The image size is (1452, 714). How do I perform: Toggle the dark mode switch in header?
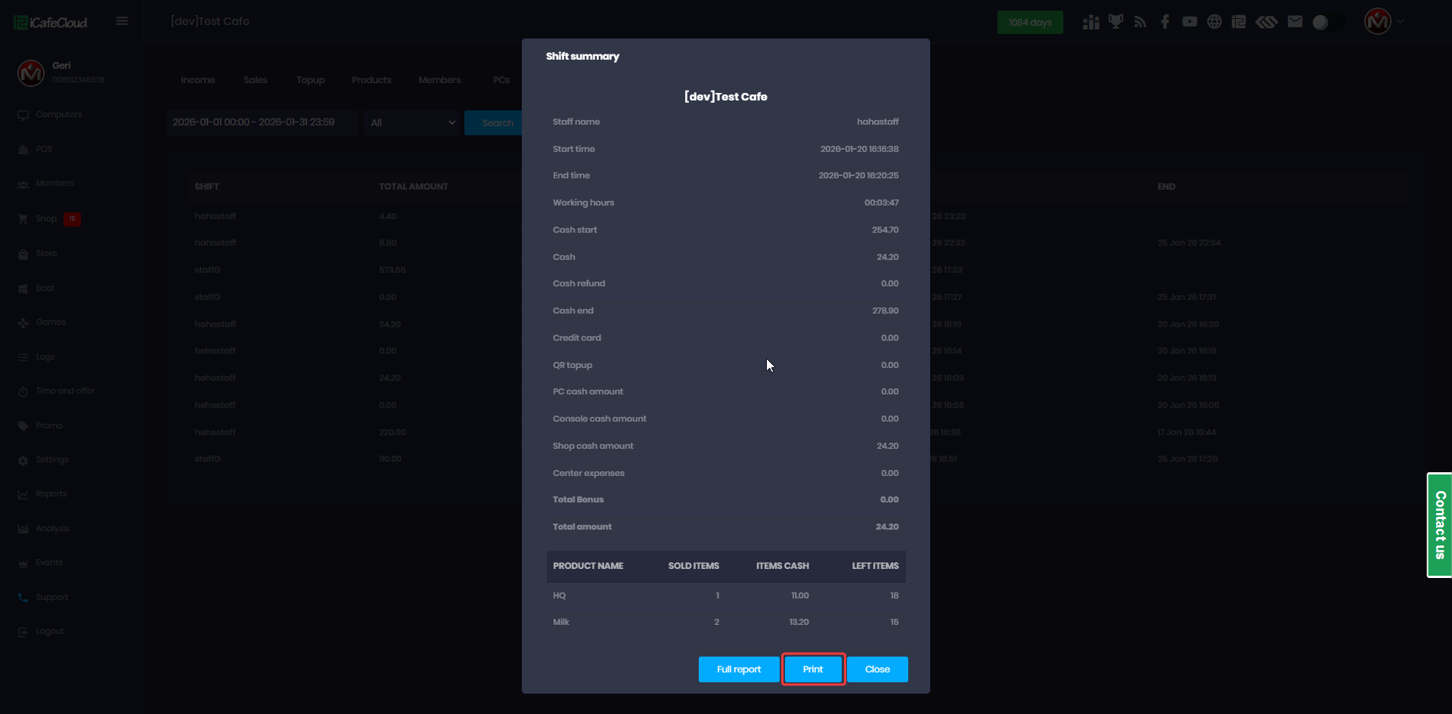(x=1328, y=22)
